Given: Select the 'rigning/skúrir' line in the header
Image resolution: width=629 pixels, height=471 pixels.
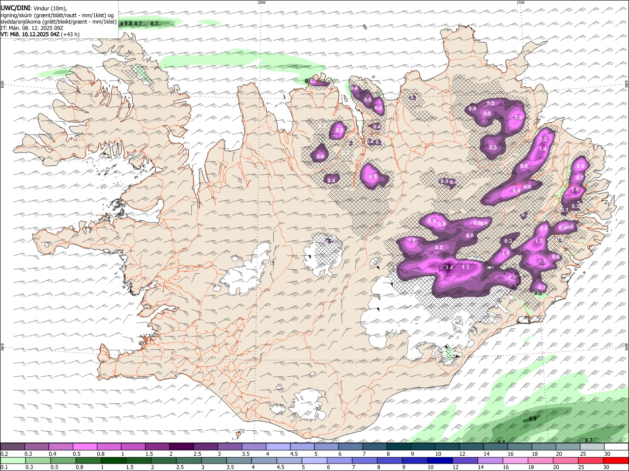Looking at the screenshot, I should (x=58, y=15).
